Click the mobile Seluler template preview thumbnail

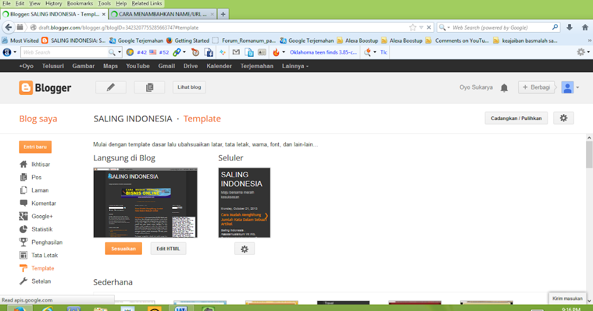pyautogui.click(x=244, y=203)
